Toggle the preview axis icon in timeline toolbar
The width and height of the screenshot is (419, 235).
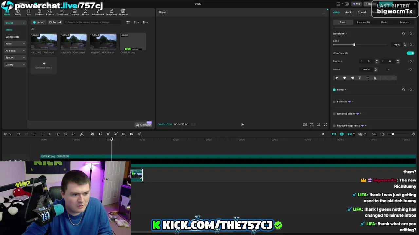pyautogui.click(x=360, y=134)
